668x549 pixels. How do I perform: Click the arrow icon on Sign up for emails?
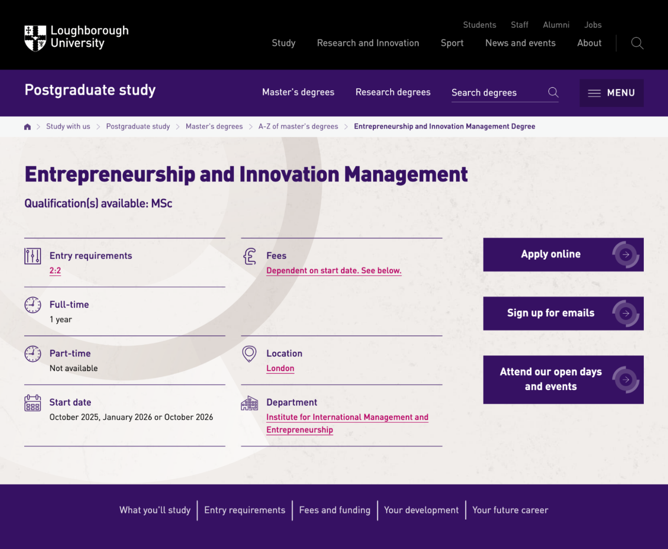(x=626, y=314)
